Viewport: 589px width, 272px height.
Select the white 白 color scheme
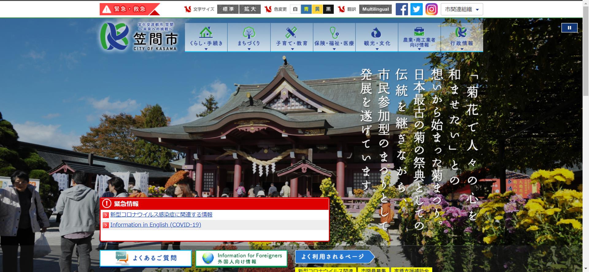(295, 9)
